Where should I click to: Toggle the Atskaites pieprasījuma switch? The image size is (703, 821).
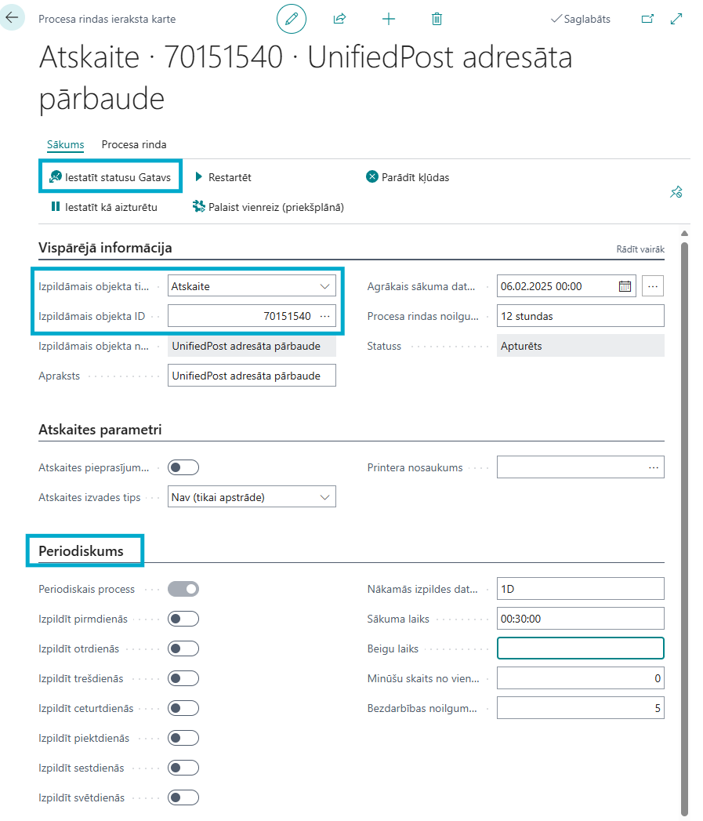[x=183, y=467]
